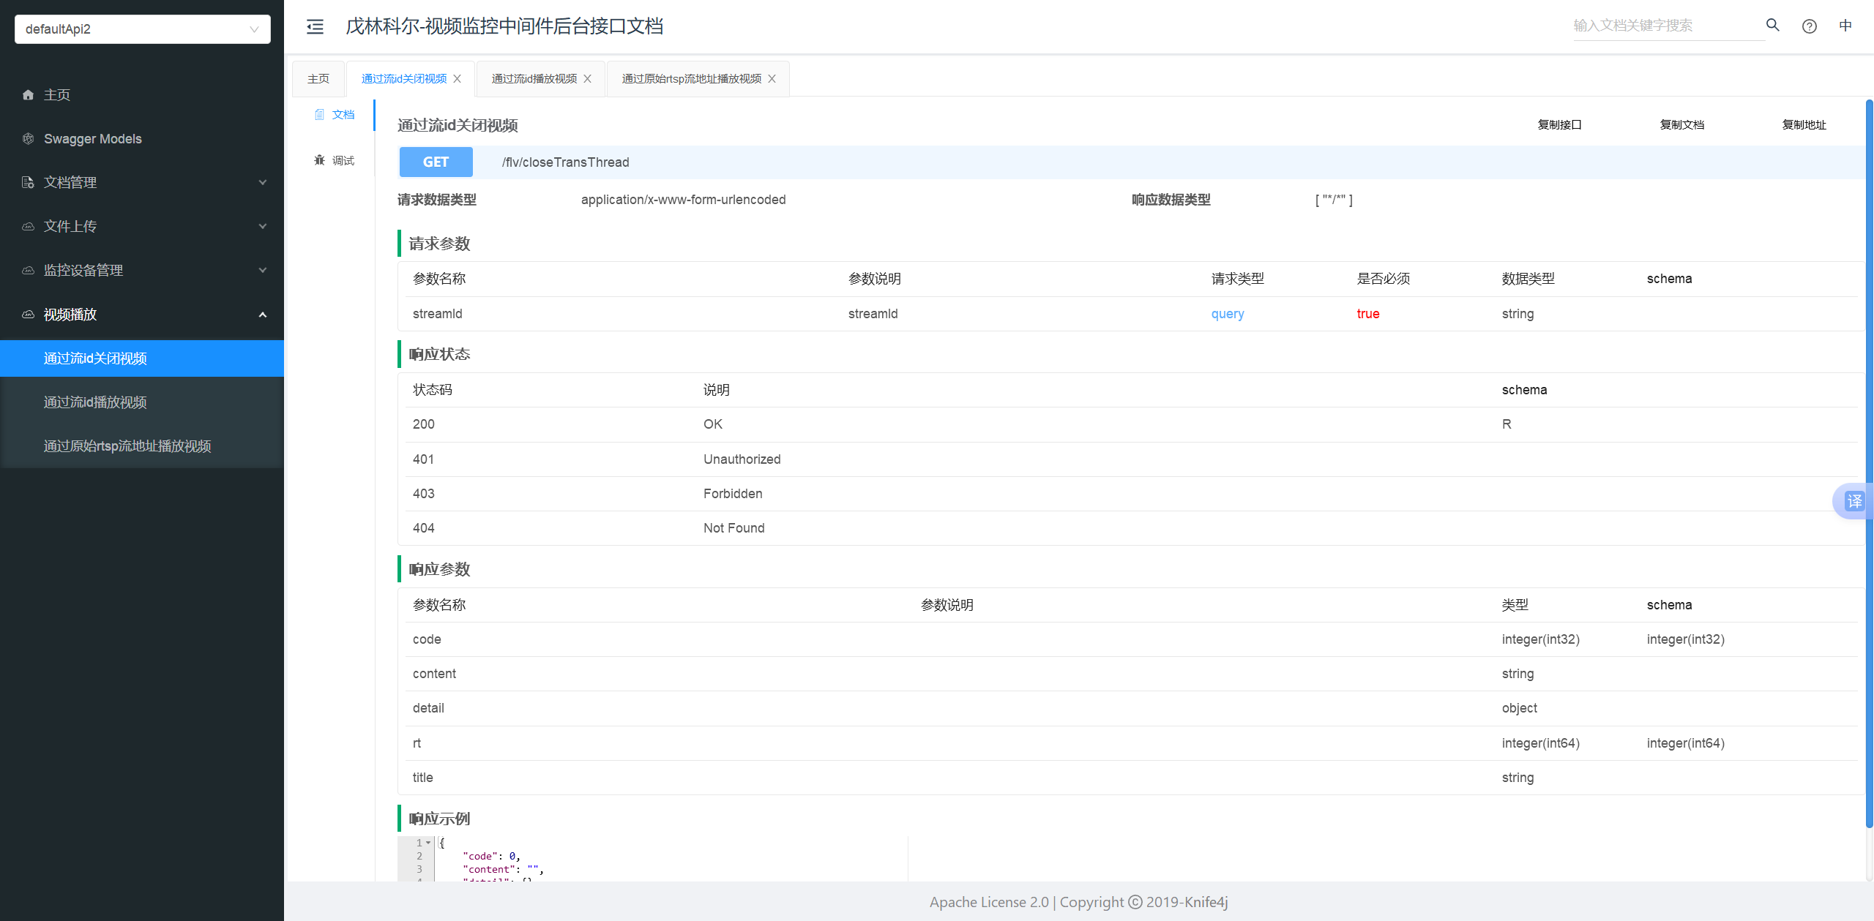Select the 文档 side tab
Viewport: 1874px width, 921px height.
pos(335,114)
